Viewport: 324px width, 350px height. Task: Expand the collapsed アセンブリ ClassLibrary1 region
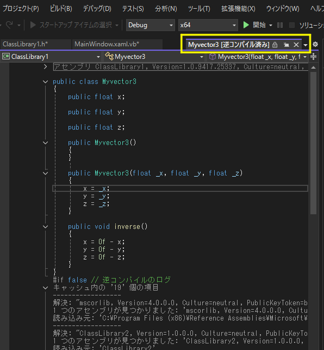pos(46,67)
